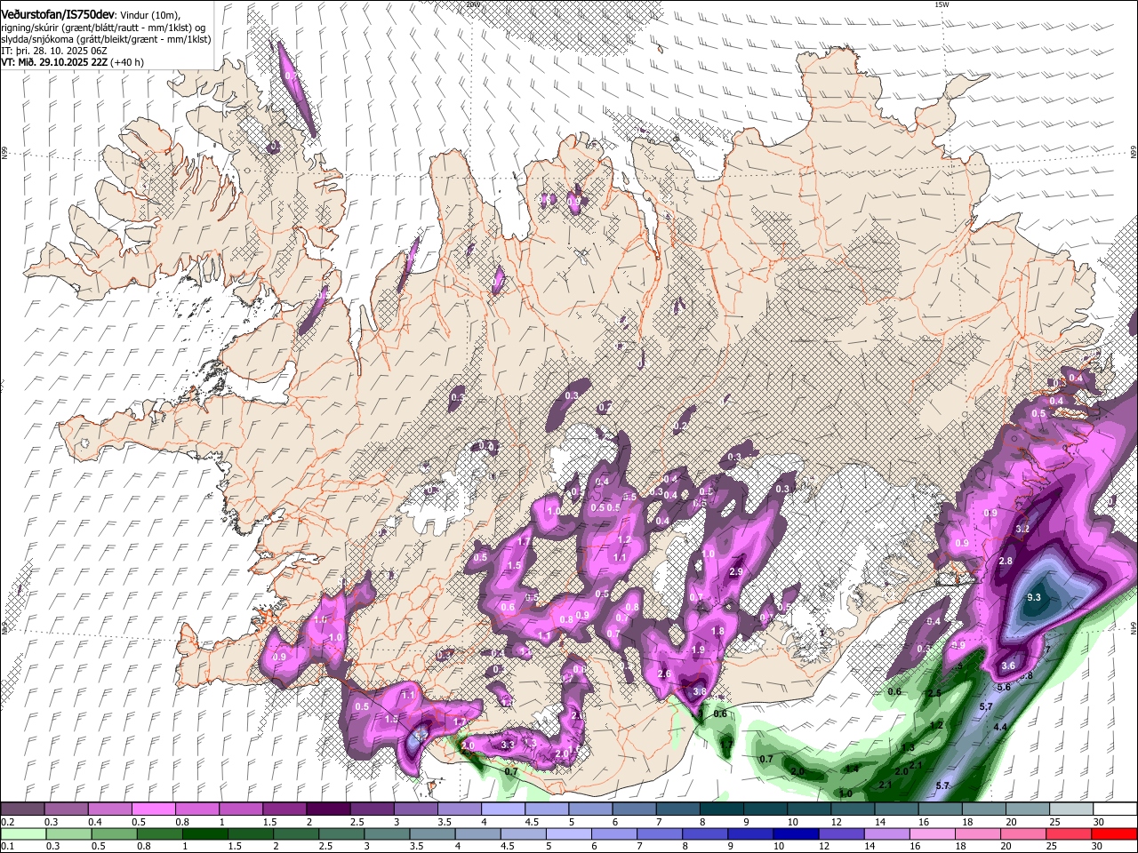This screenshot has width=1138, height=853.
Task: Click the 0.1 label in the rain legend
Action: (x=6, y=846)
